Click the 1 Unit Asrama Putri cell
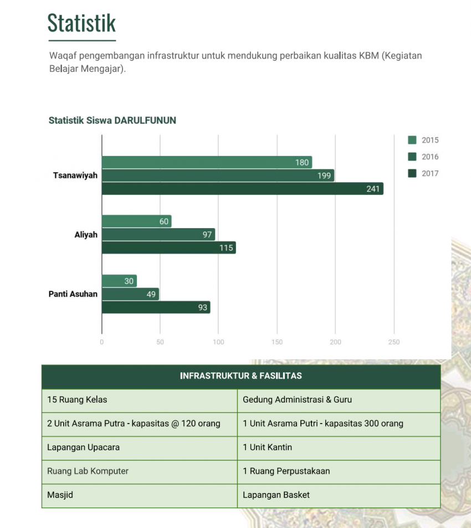This screenshot has height=528, width=471. coord(339,424)
